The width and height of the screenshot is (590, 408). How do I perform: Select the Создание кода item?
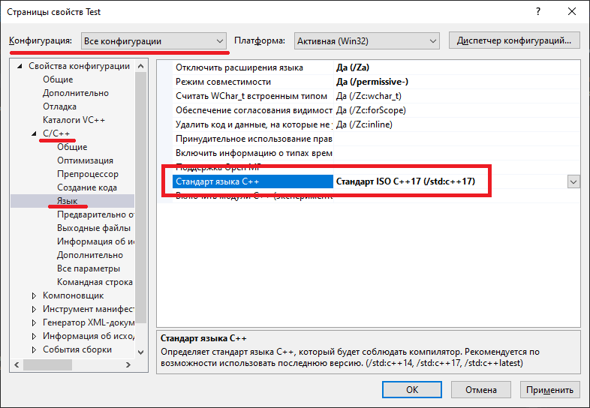tap(87, 187)
